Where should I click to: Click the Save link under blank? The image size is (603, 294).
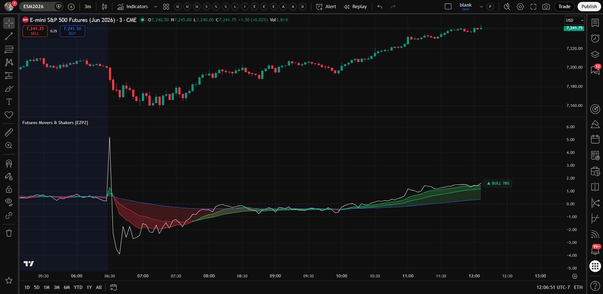465,9
